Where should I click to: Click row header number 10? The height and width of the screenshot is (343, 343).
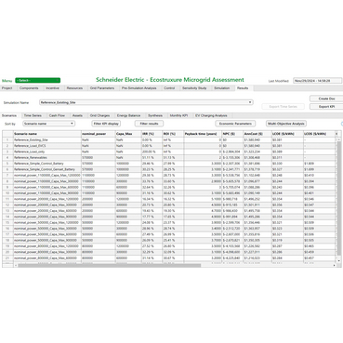click(x=7, y=192)
